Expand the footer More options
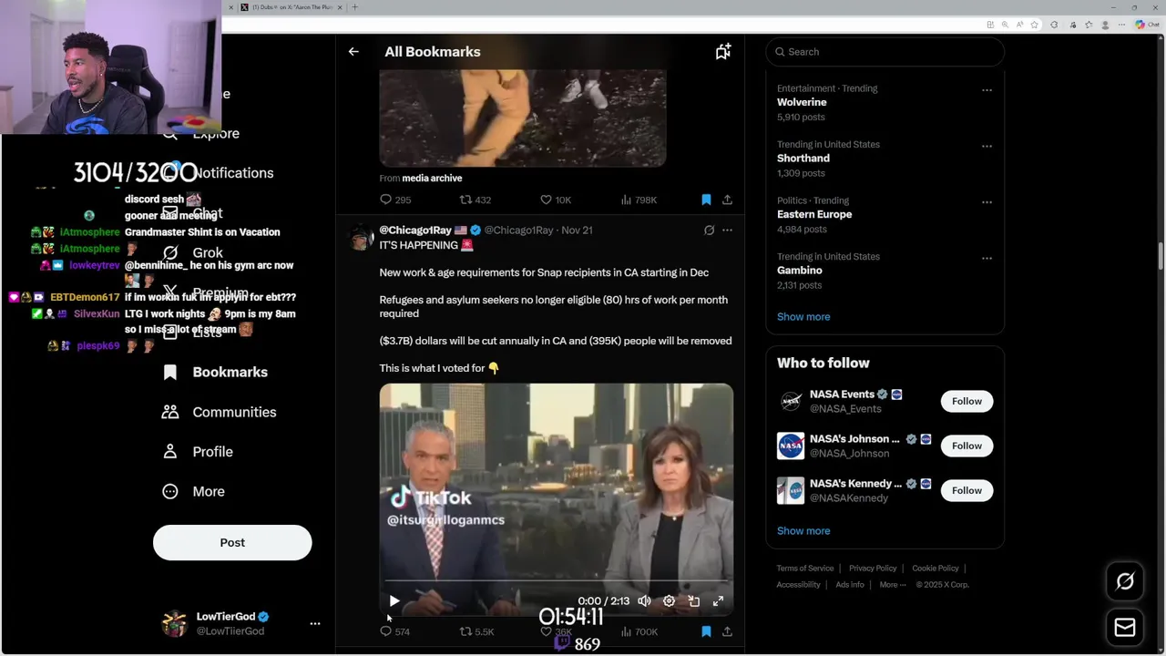The height and width of the screenshot is (656, 1166). point(893,585)
